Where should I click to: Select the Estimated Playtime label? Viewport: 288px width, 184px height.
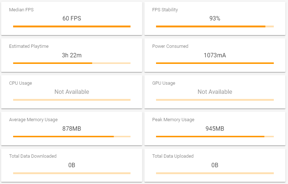click(29, 46)
